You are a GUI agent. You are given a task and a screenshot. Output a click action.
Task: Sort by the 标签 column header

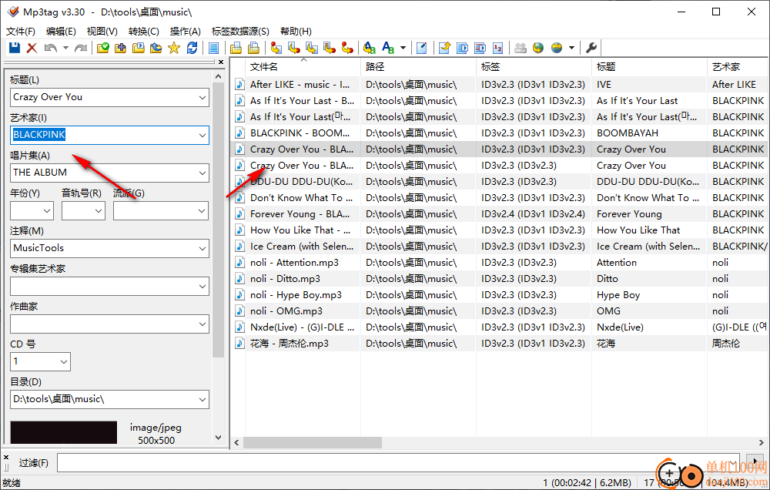tap(534, 67)
